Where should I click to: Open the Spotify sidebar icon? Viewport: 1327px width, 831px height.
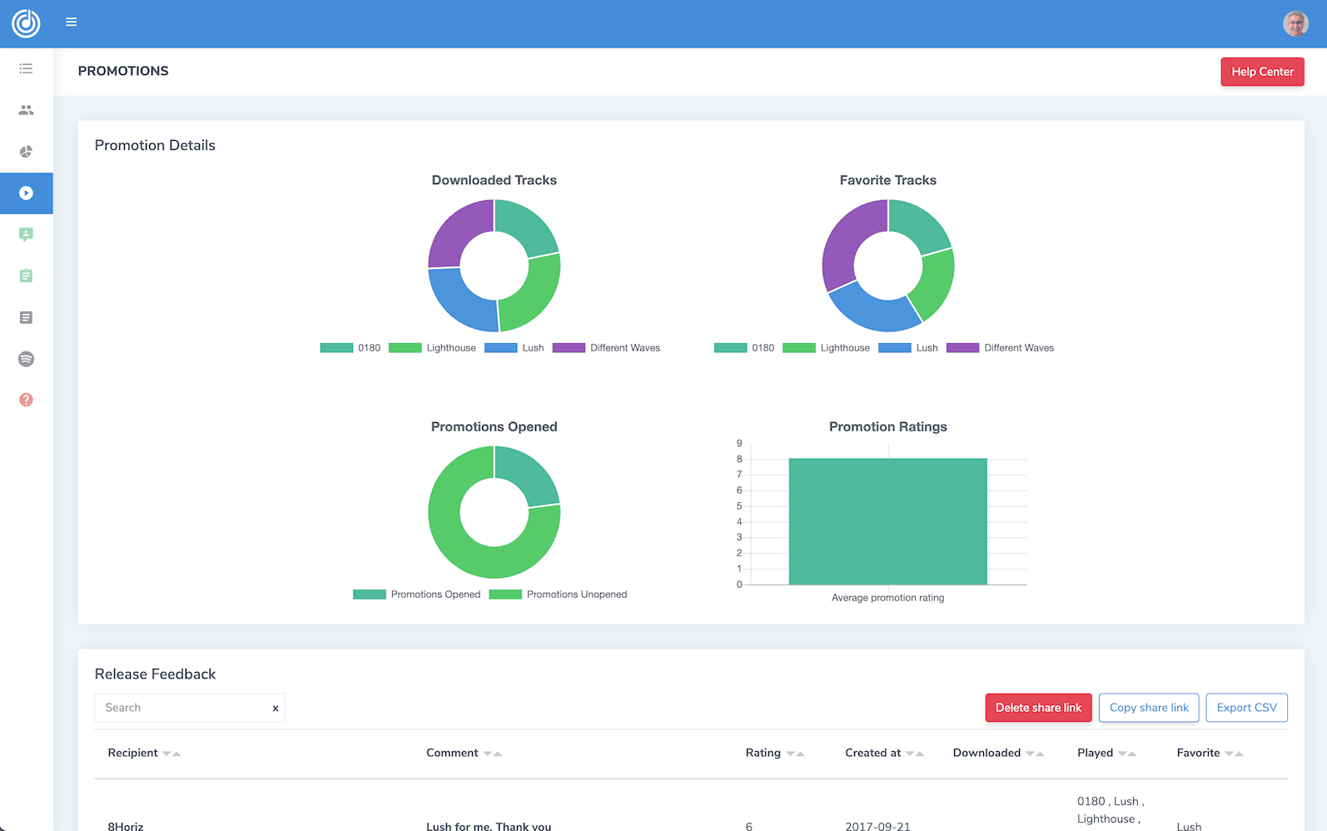[26, 359]
